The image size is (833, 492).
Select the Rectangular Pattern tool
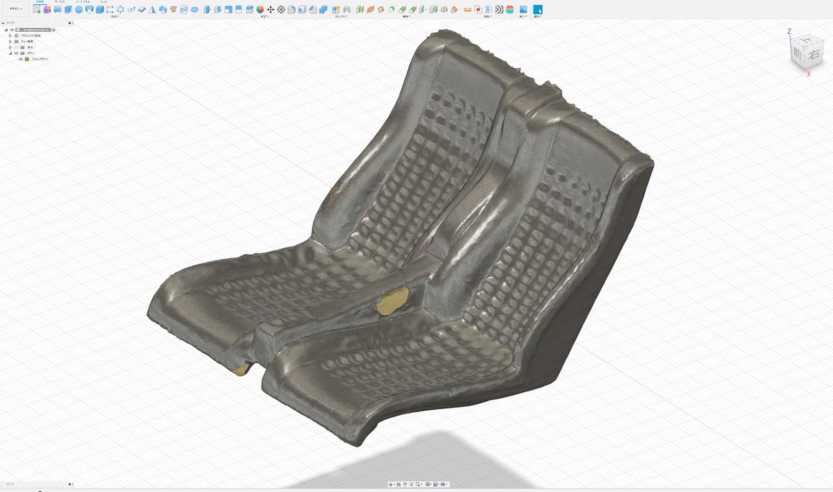click(110, 10)
